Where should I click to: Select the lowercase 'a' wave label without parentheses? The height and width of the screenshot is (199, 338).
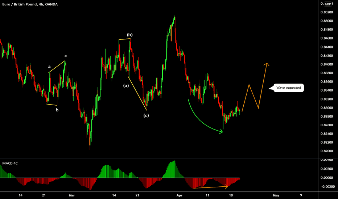(49, 67)
